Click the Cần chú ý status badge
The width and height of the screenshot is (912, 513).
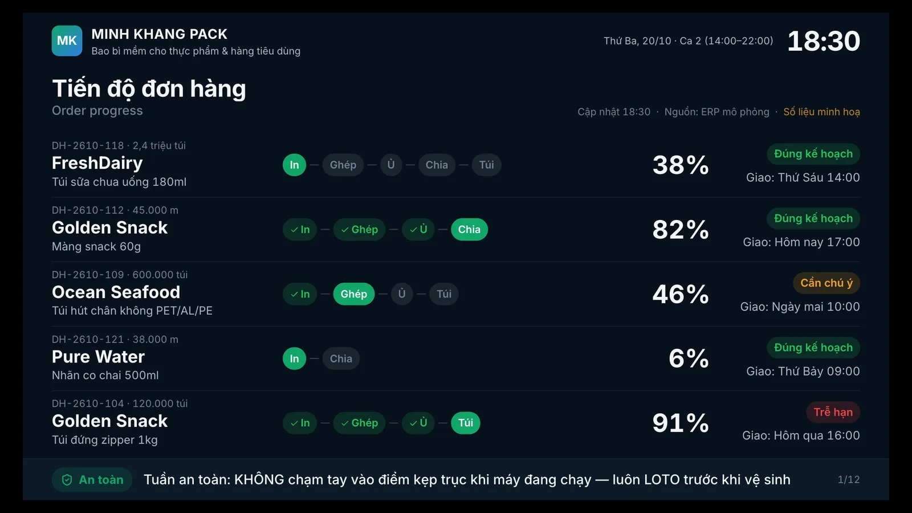(826, 283)
